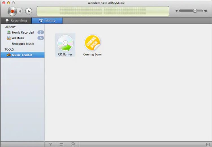This screenshot has height=147, width=212.
Task: Click the folder icon in bottom bar
Action: 61,144
